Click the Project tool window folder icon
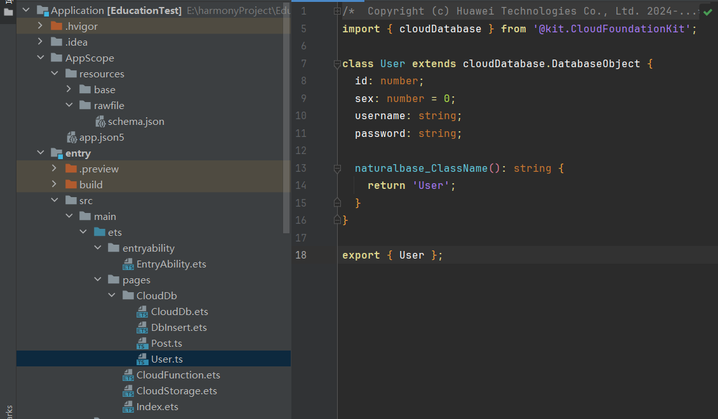The image size is (718, 419). [x=8, y=12]
